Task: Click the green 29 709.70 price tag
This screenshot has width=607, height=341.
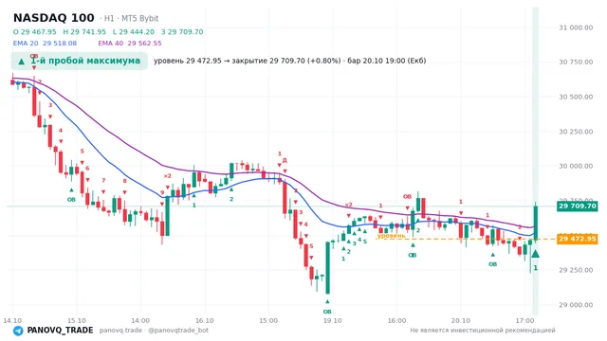Action: coord(578,206)
